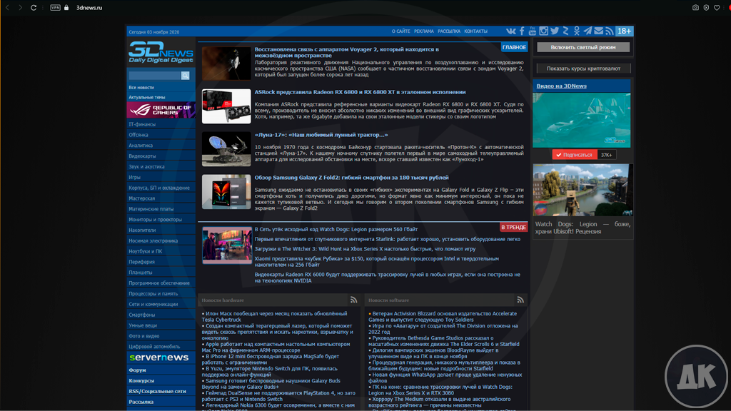Go forward with browser forward arrow

(x=20, y=7)
